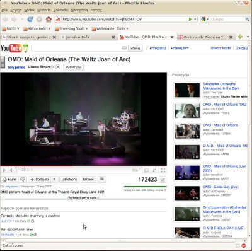Viewport: 252px width, 251px height.
Task: Expand the Dodaj do dropdown arrow
Action: click(54, 180)
